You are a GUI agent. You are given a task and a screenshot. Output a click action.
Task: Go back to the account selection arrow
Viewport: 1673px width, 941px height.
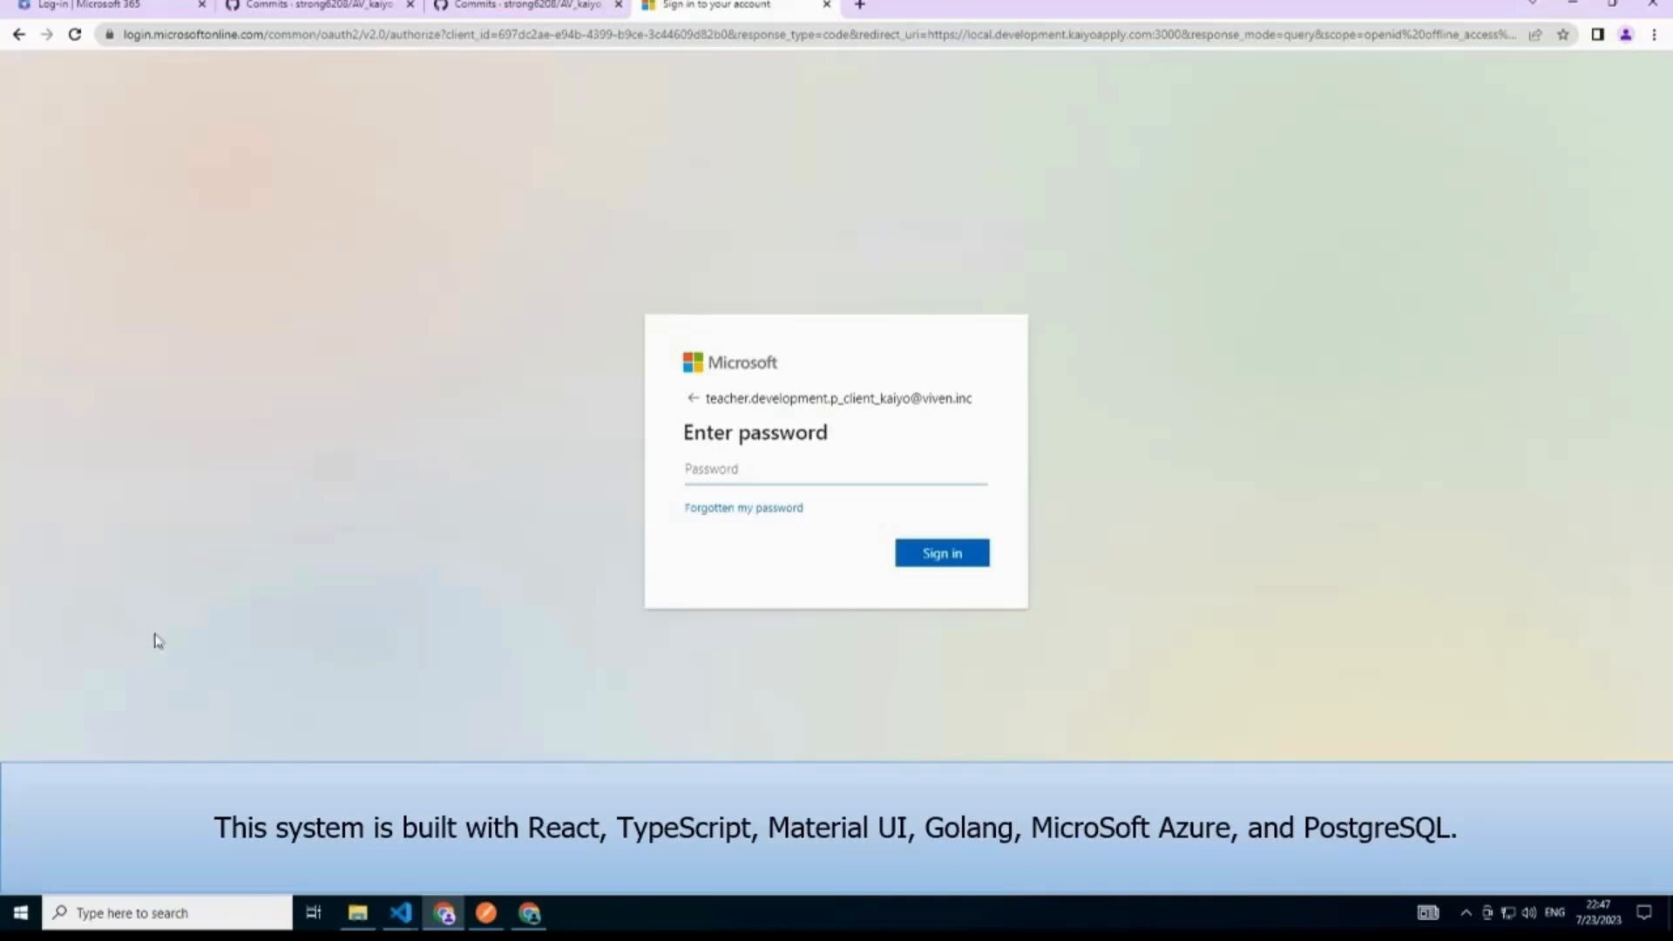(693, 398)
